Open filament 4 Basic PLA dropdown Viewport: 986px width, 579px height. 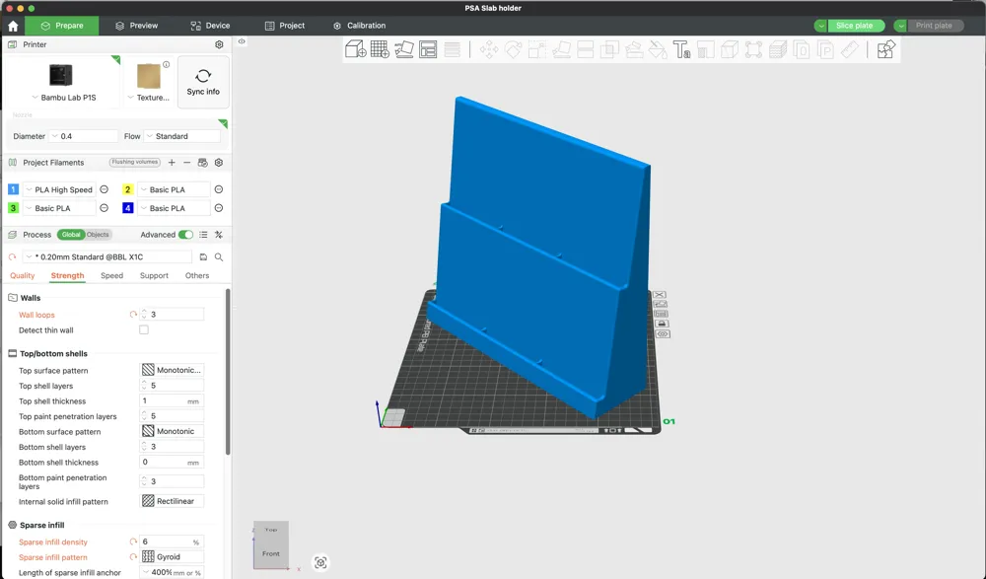pos(173,208)
